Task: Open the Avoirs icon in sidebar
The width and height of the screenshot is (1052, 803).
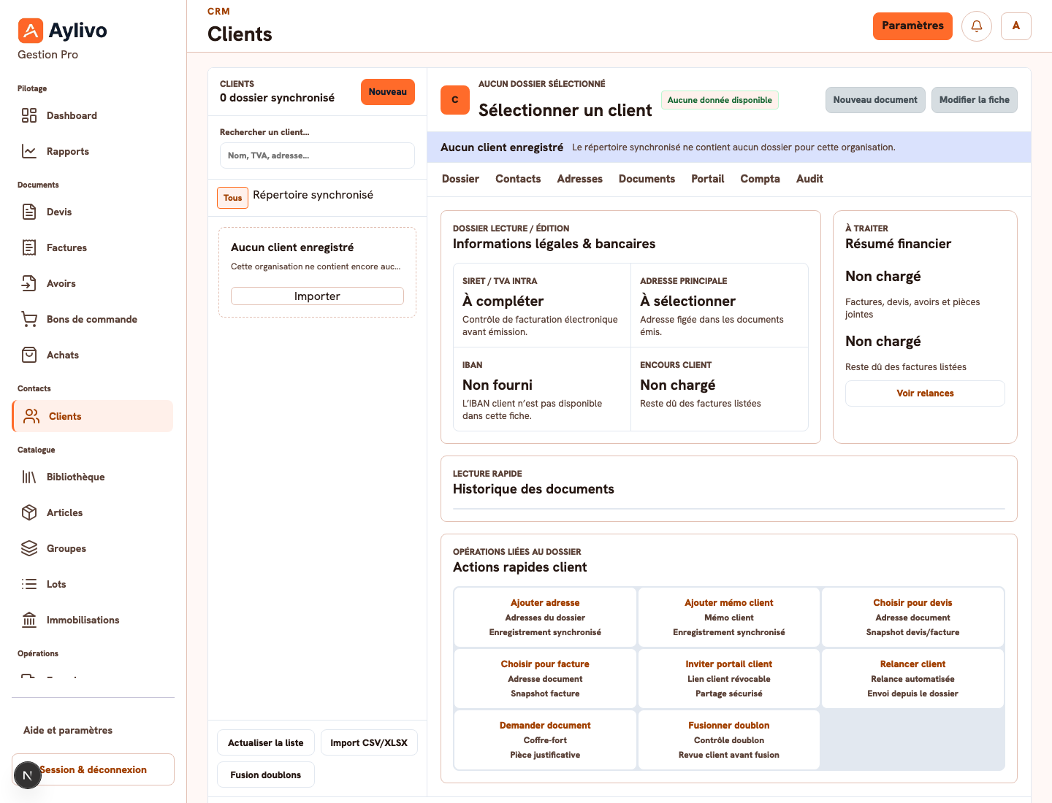Action: tap(29, 283)
